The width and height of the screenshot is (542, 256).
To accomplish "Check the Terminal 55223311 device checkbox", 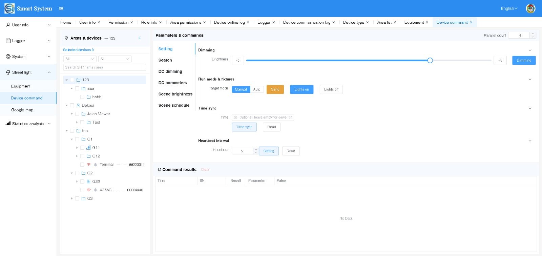I will (82, 165).
